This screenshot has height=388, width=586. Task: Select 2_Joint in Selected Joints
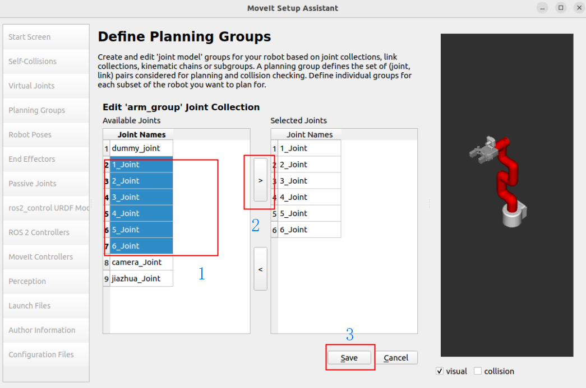pos(310,165)
